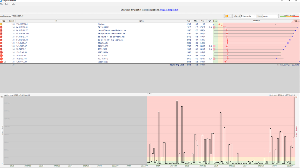
Task: Select the hop 7 red circle icon
Action: pos(1,43)
